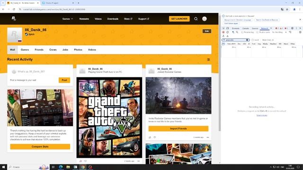The height and width of the screenshot is (170, 303).
Task: Click the Edit profile button
Action: click(x=207, y=31)
